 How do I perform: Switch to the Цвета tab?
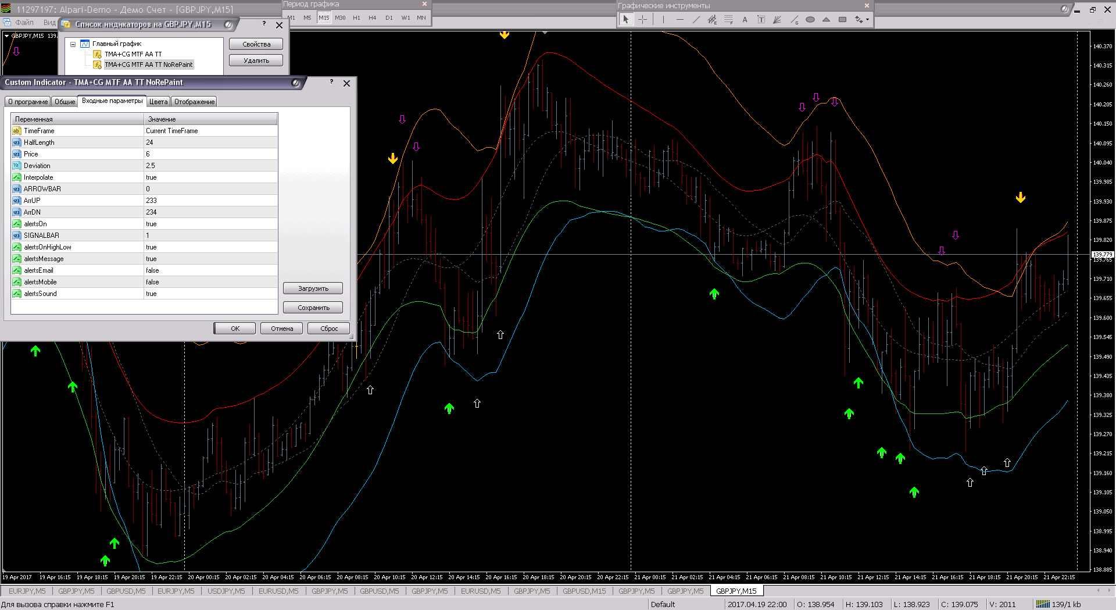tap(158, 102)
